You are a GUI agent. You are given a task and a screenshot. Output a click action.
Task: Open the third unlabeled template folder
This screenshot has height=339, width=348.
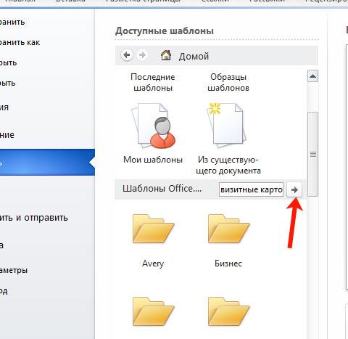pos(153,311)
